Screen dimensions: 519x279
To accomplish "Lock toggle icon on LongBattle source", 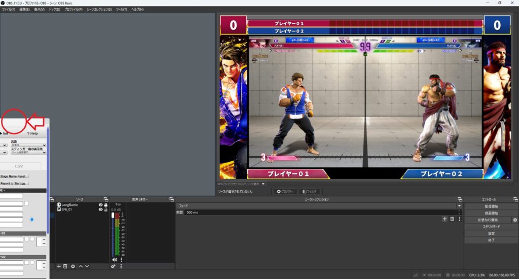I will coord(106,205).
